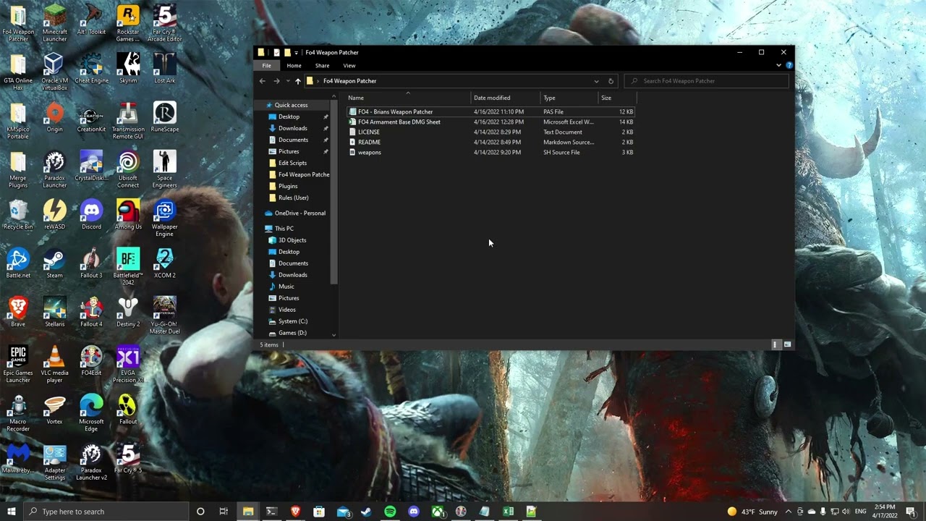Click navigation pane scroll down arrow
This screenshot has width=926, height=521.
coord(334,335)
